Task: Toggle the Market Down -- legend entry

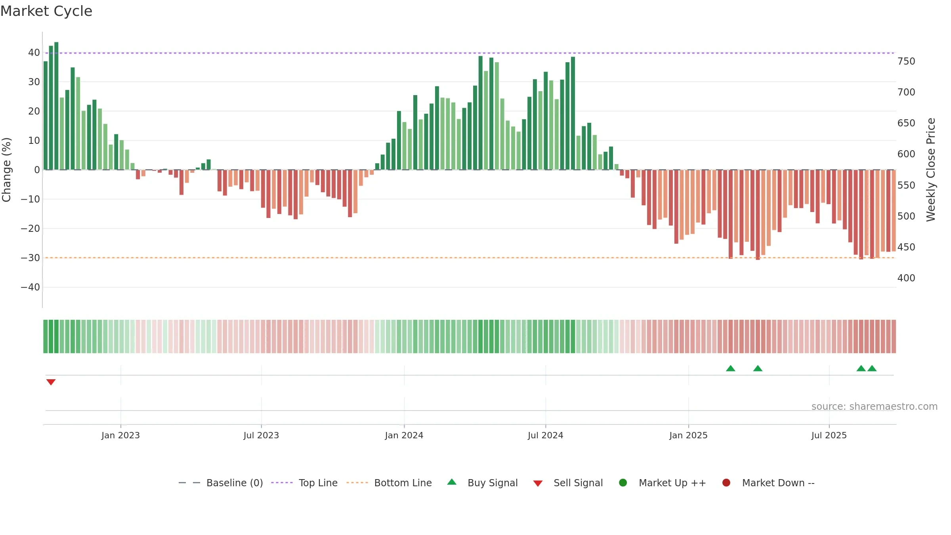Action: (768, 483)
